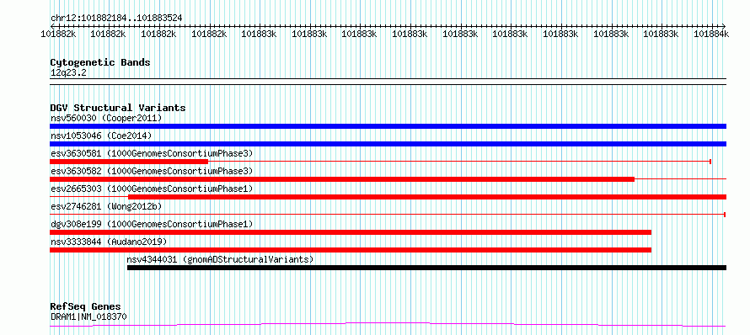The width and height of the screenshot is (750, 335).
Task: Click the magenta DRAM1 gene line
Action: [x=388, y=325]
